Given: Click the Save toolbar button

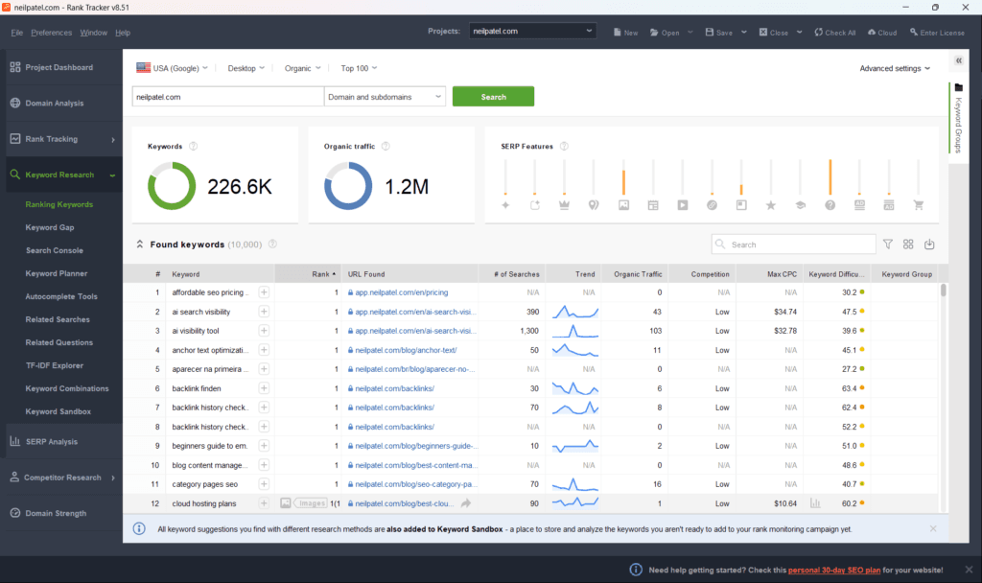Looking at the screenshot, I should [719, 33].
